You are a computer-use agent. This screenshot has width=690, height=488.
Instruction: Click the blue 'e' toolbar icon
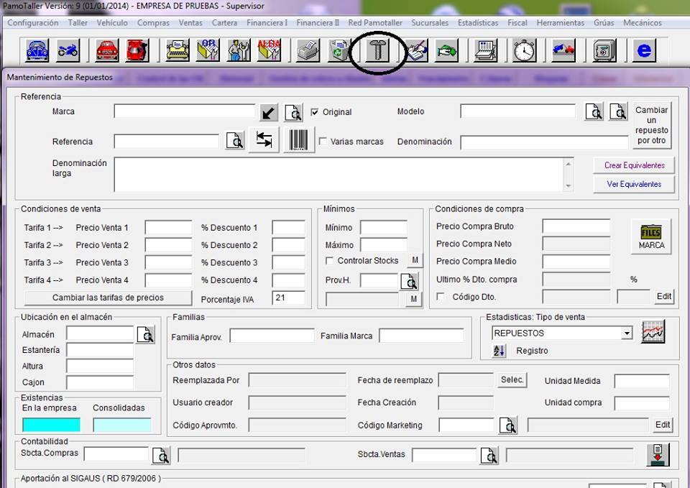644,50
